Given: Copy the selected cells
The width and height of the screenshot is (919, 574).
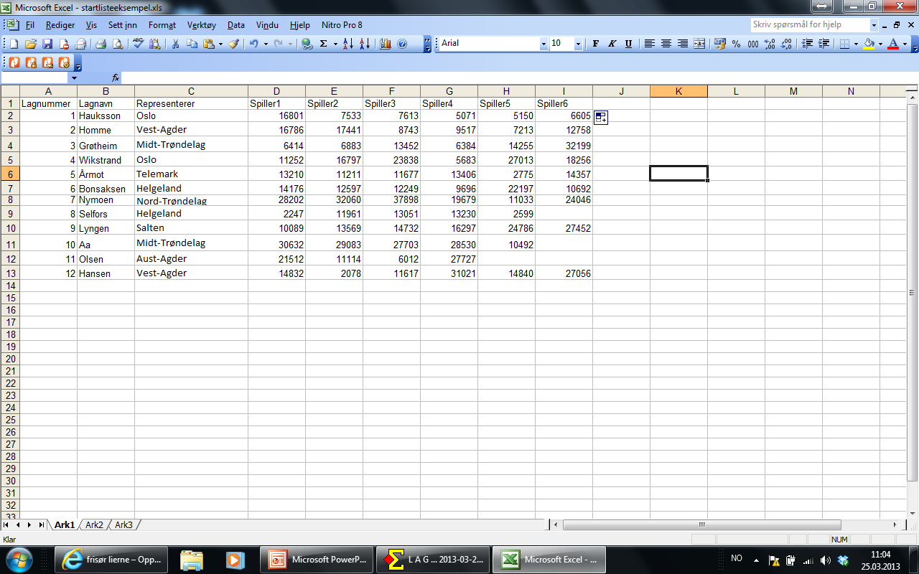Looking at the screenshot, I should [x=192, y=44].
